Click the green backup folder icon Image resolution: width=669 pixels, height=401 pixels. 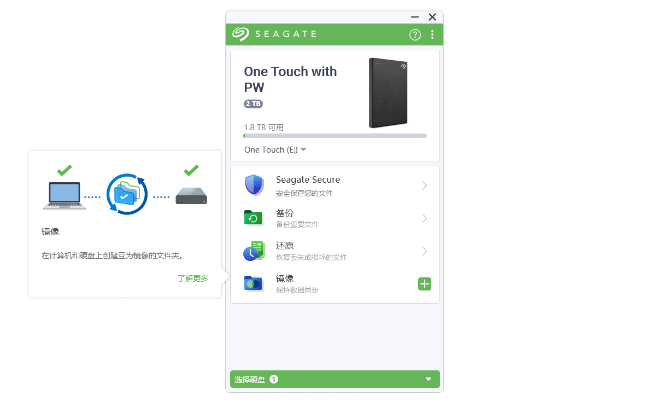click(x=254, y=218)
